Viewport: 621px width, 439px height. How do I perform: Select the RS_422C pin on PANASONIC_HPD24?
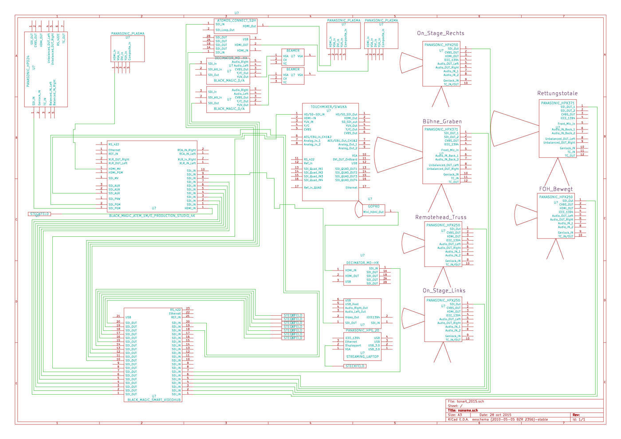58,40
